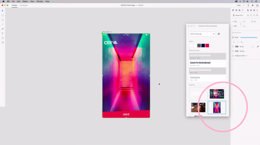Enable the Shadow checkbox
The width and height of the screenshot is (260, 145).
pos(233,51)
